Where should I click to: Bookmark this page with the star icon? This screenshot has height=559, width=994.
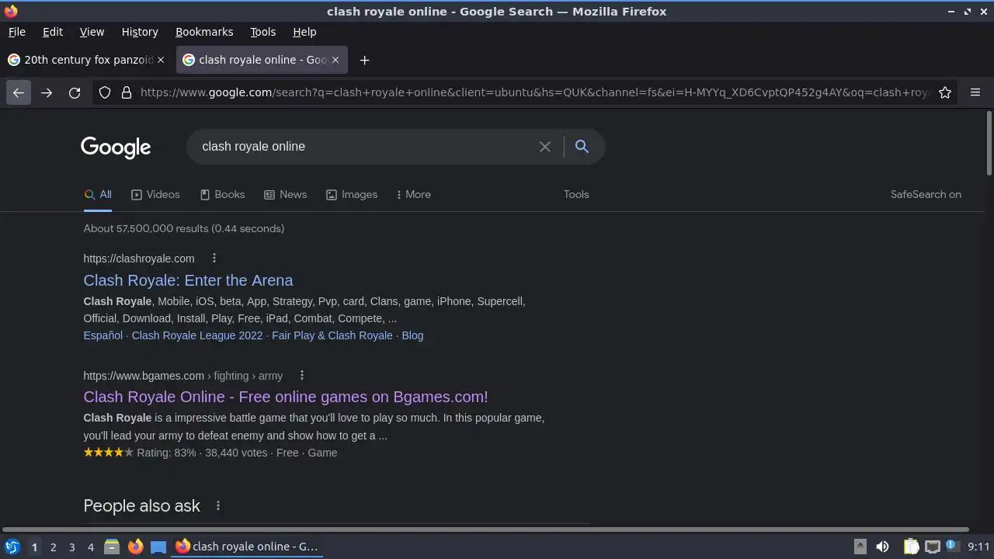[x=945, y=92]
